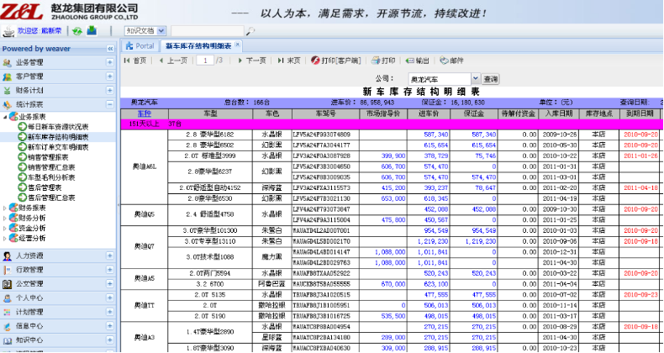Click the magnifier search icon
The height and width of the screenshot is (353, 664).
tap(250, 31)
